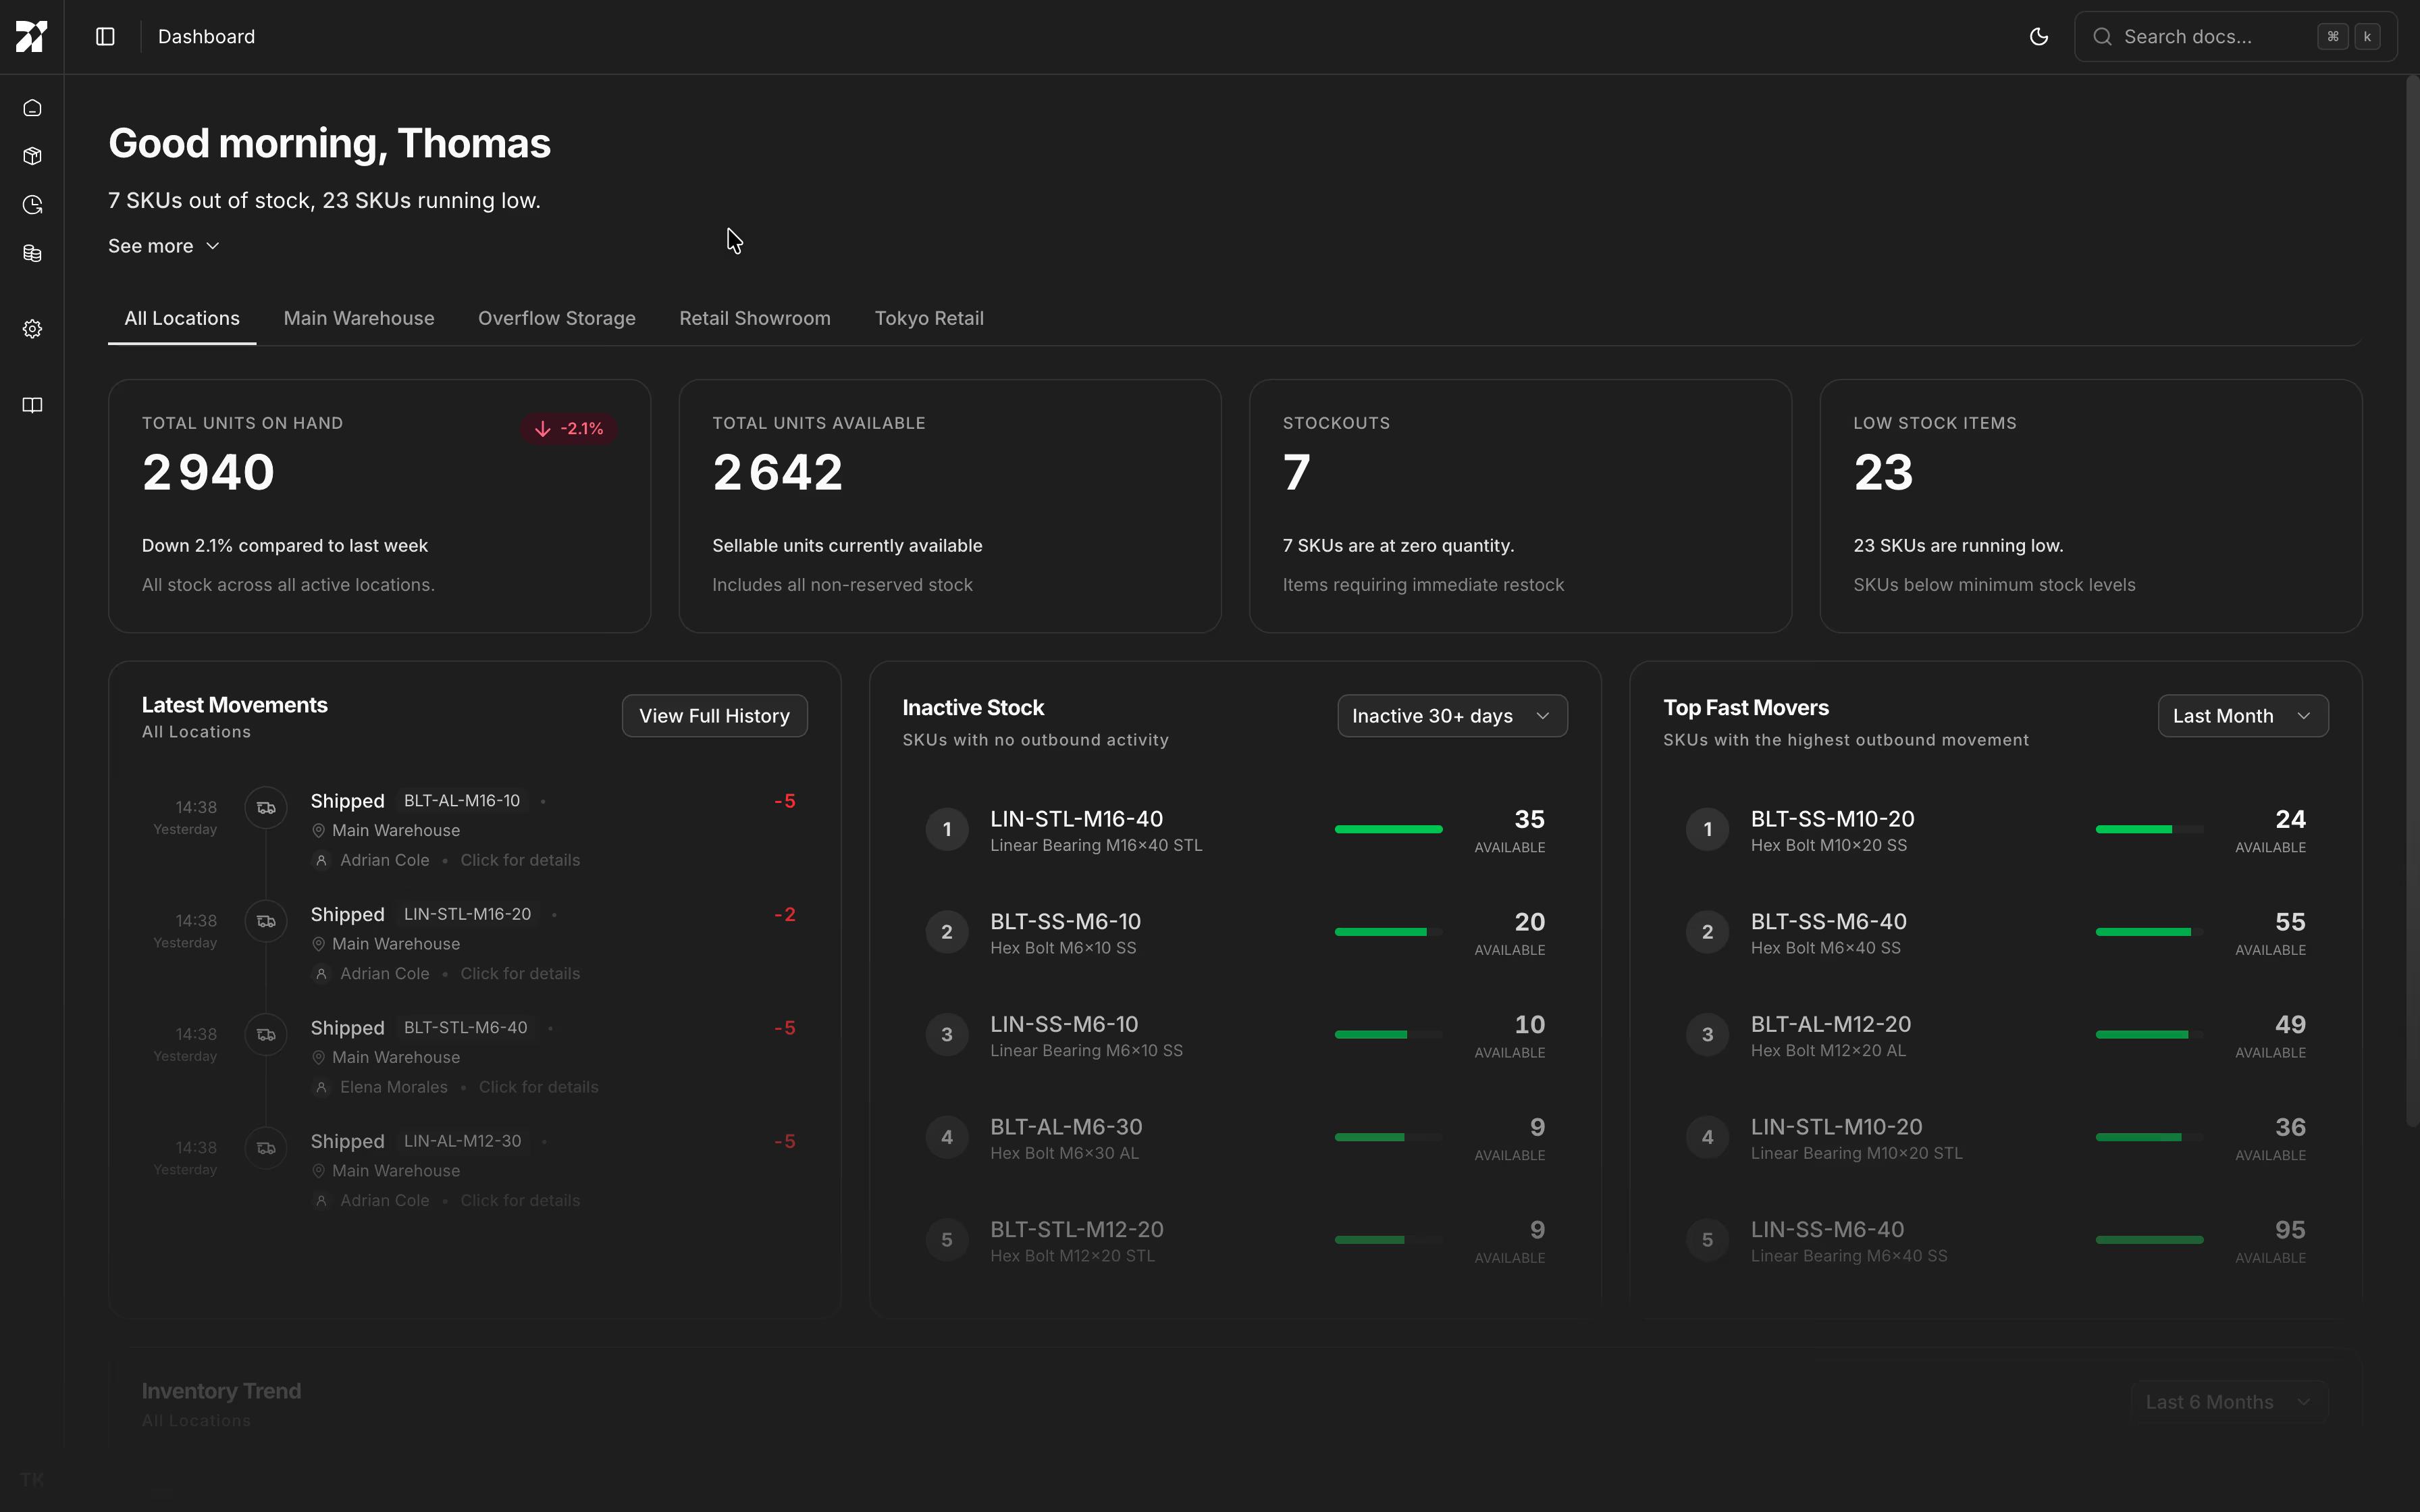Toggle the sidebar panel collapse button
This screenshot has width=2420, height=1512.
(105, 37)
